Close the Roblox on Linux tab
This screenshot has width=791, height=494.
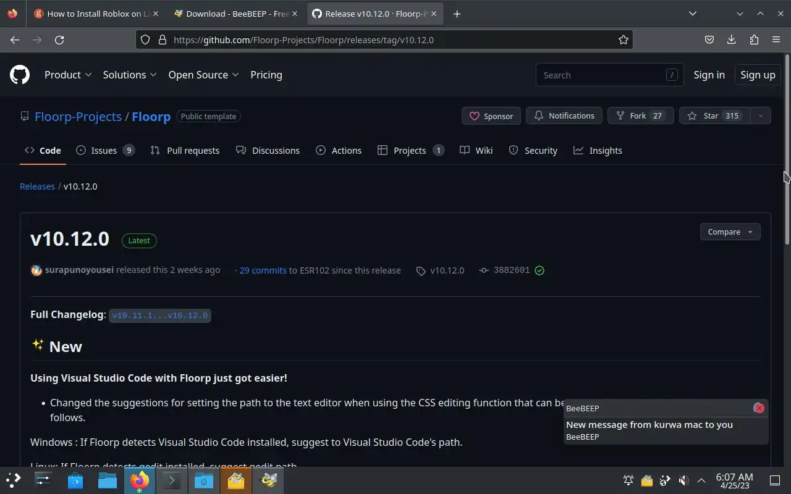pos(155,14)
